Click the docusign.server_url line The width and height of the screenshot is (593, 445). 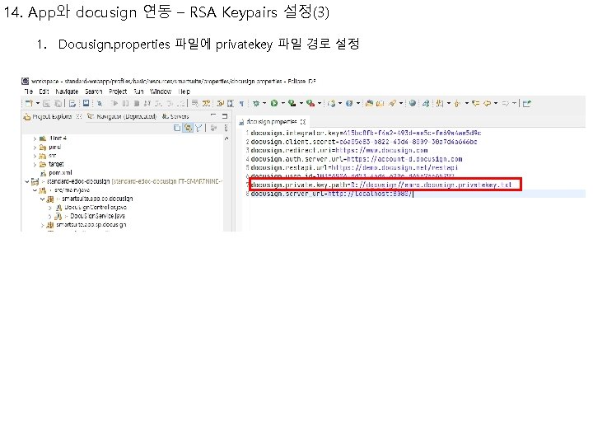click(331, 194)
